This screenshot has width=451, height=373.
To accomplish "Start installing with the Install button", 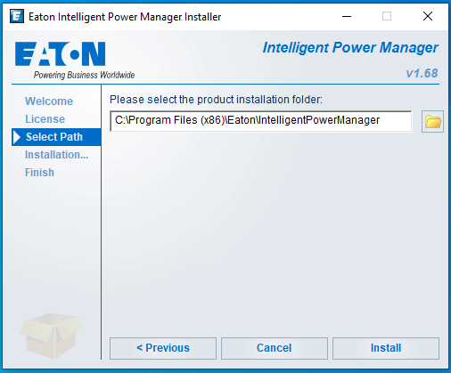I will coord(386,348).
